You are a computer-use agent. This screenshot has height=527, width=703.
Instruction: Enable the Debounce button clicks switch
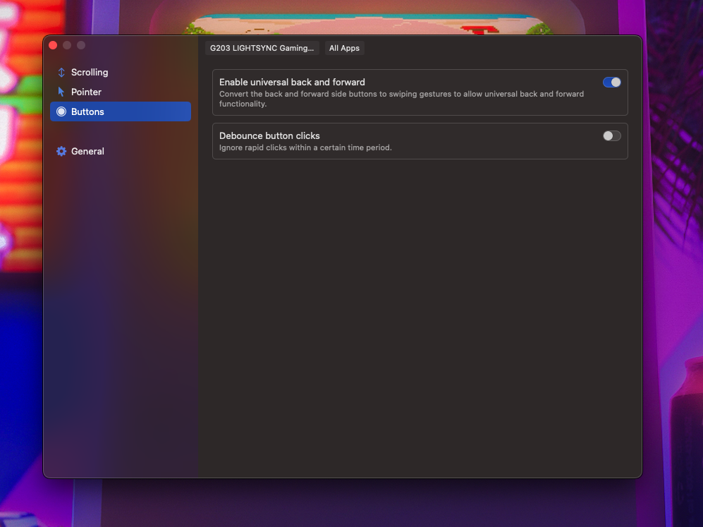(611, 136)
